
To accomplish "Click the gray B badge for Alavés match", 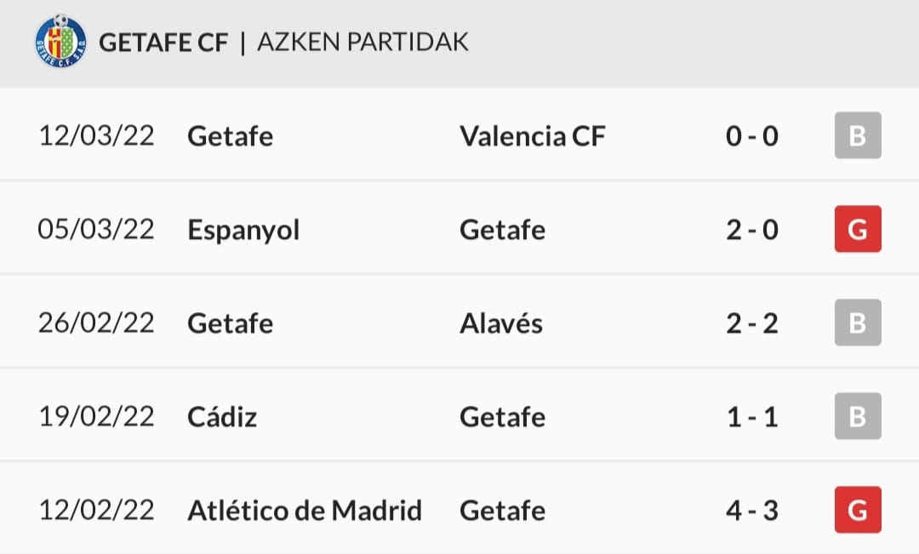I will coord(858,323).
